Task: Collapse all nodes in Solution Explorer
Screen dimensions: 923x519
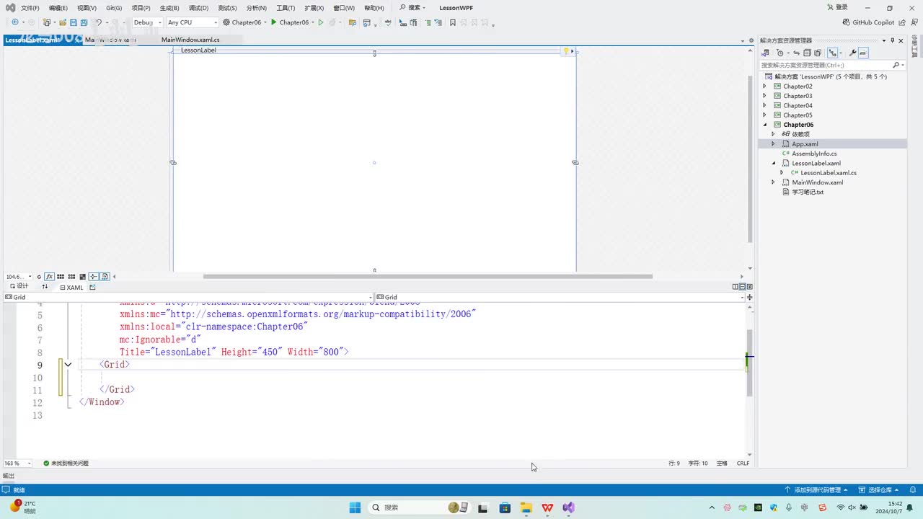Action: (808, 53)
